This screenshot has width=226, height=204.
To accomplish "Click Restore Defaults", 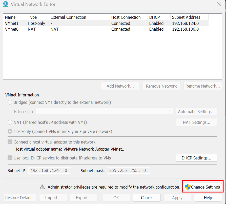I will [x=20, y=198].
